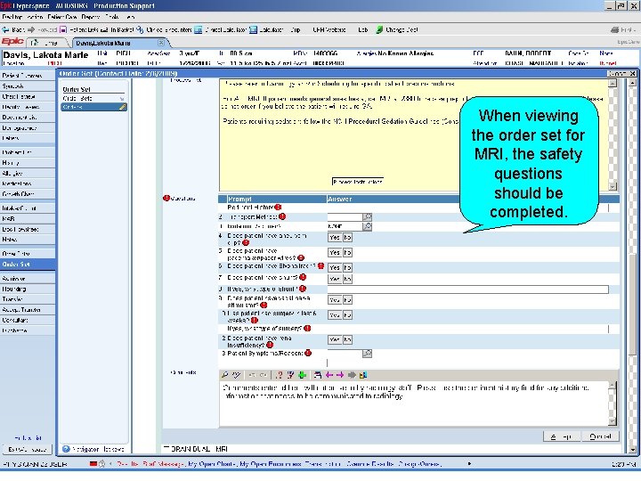Click the Print icon in toolbar
The height and width of the screenshot is (481, 641).
[614, 29]
